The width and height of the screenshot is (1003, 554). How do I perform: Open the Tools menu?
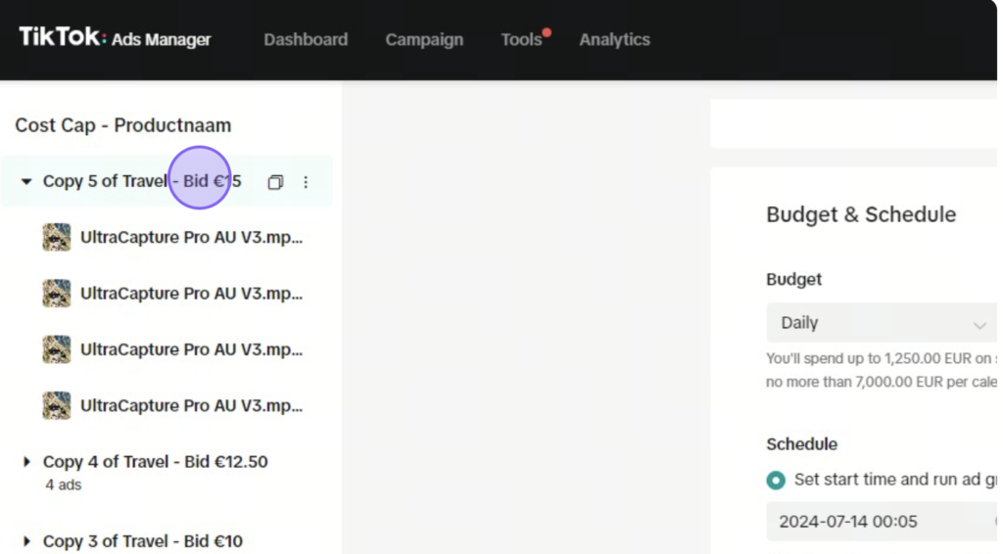pos(521,39)
